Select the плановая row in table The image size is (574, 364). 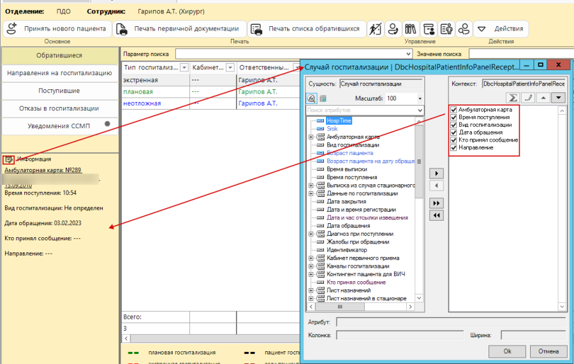point(210,92)
